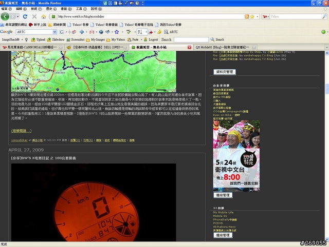Open the 書籤 (Bookmarks) menu
The width and height of the screenshot is (329, 247).
[x=66, y=9]
